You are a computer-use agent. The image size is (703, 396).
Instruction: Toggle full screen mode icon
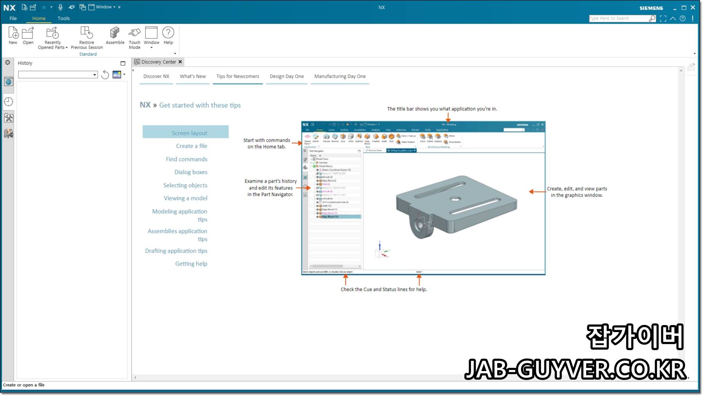[x=663, y=18]
